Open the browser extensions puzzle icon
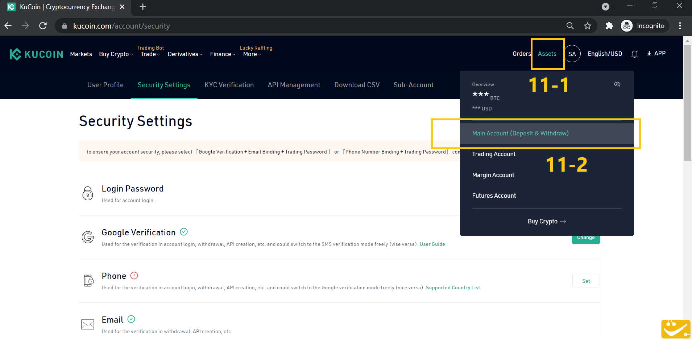692x340 pixels. [x=609, y=26]
